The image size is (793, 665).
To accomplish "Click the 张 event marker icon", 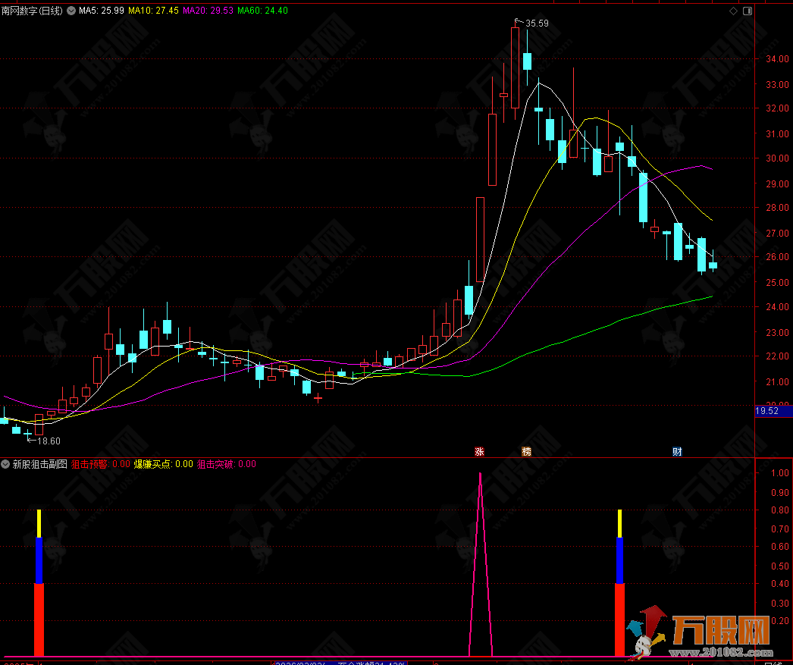I will tap(479, 452).
